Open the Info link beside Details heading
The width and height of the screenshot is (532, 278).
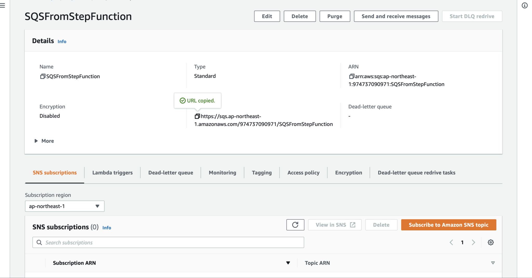(62, 41)
